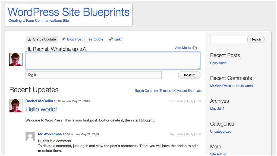Switch to the Quote tab
Screen dimensions: 277x156
point(96,39)
